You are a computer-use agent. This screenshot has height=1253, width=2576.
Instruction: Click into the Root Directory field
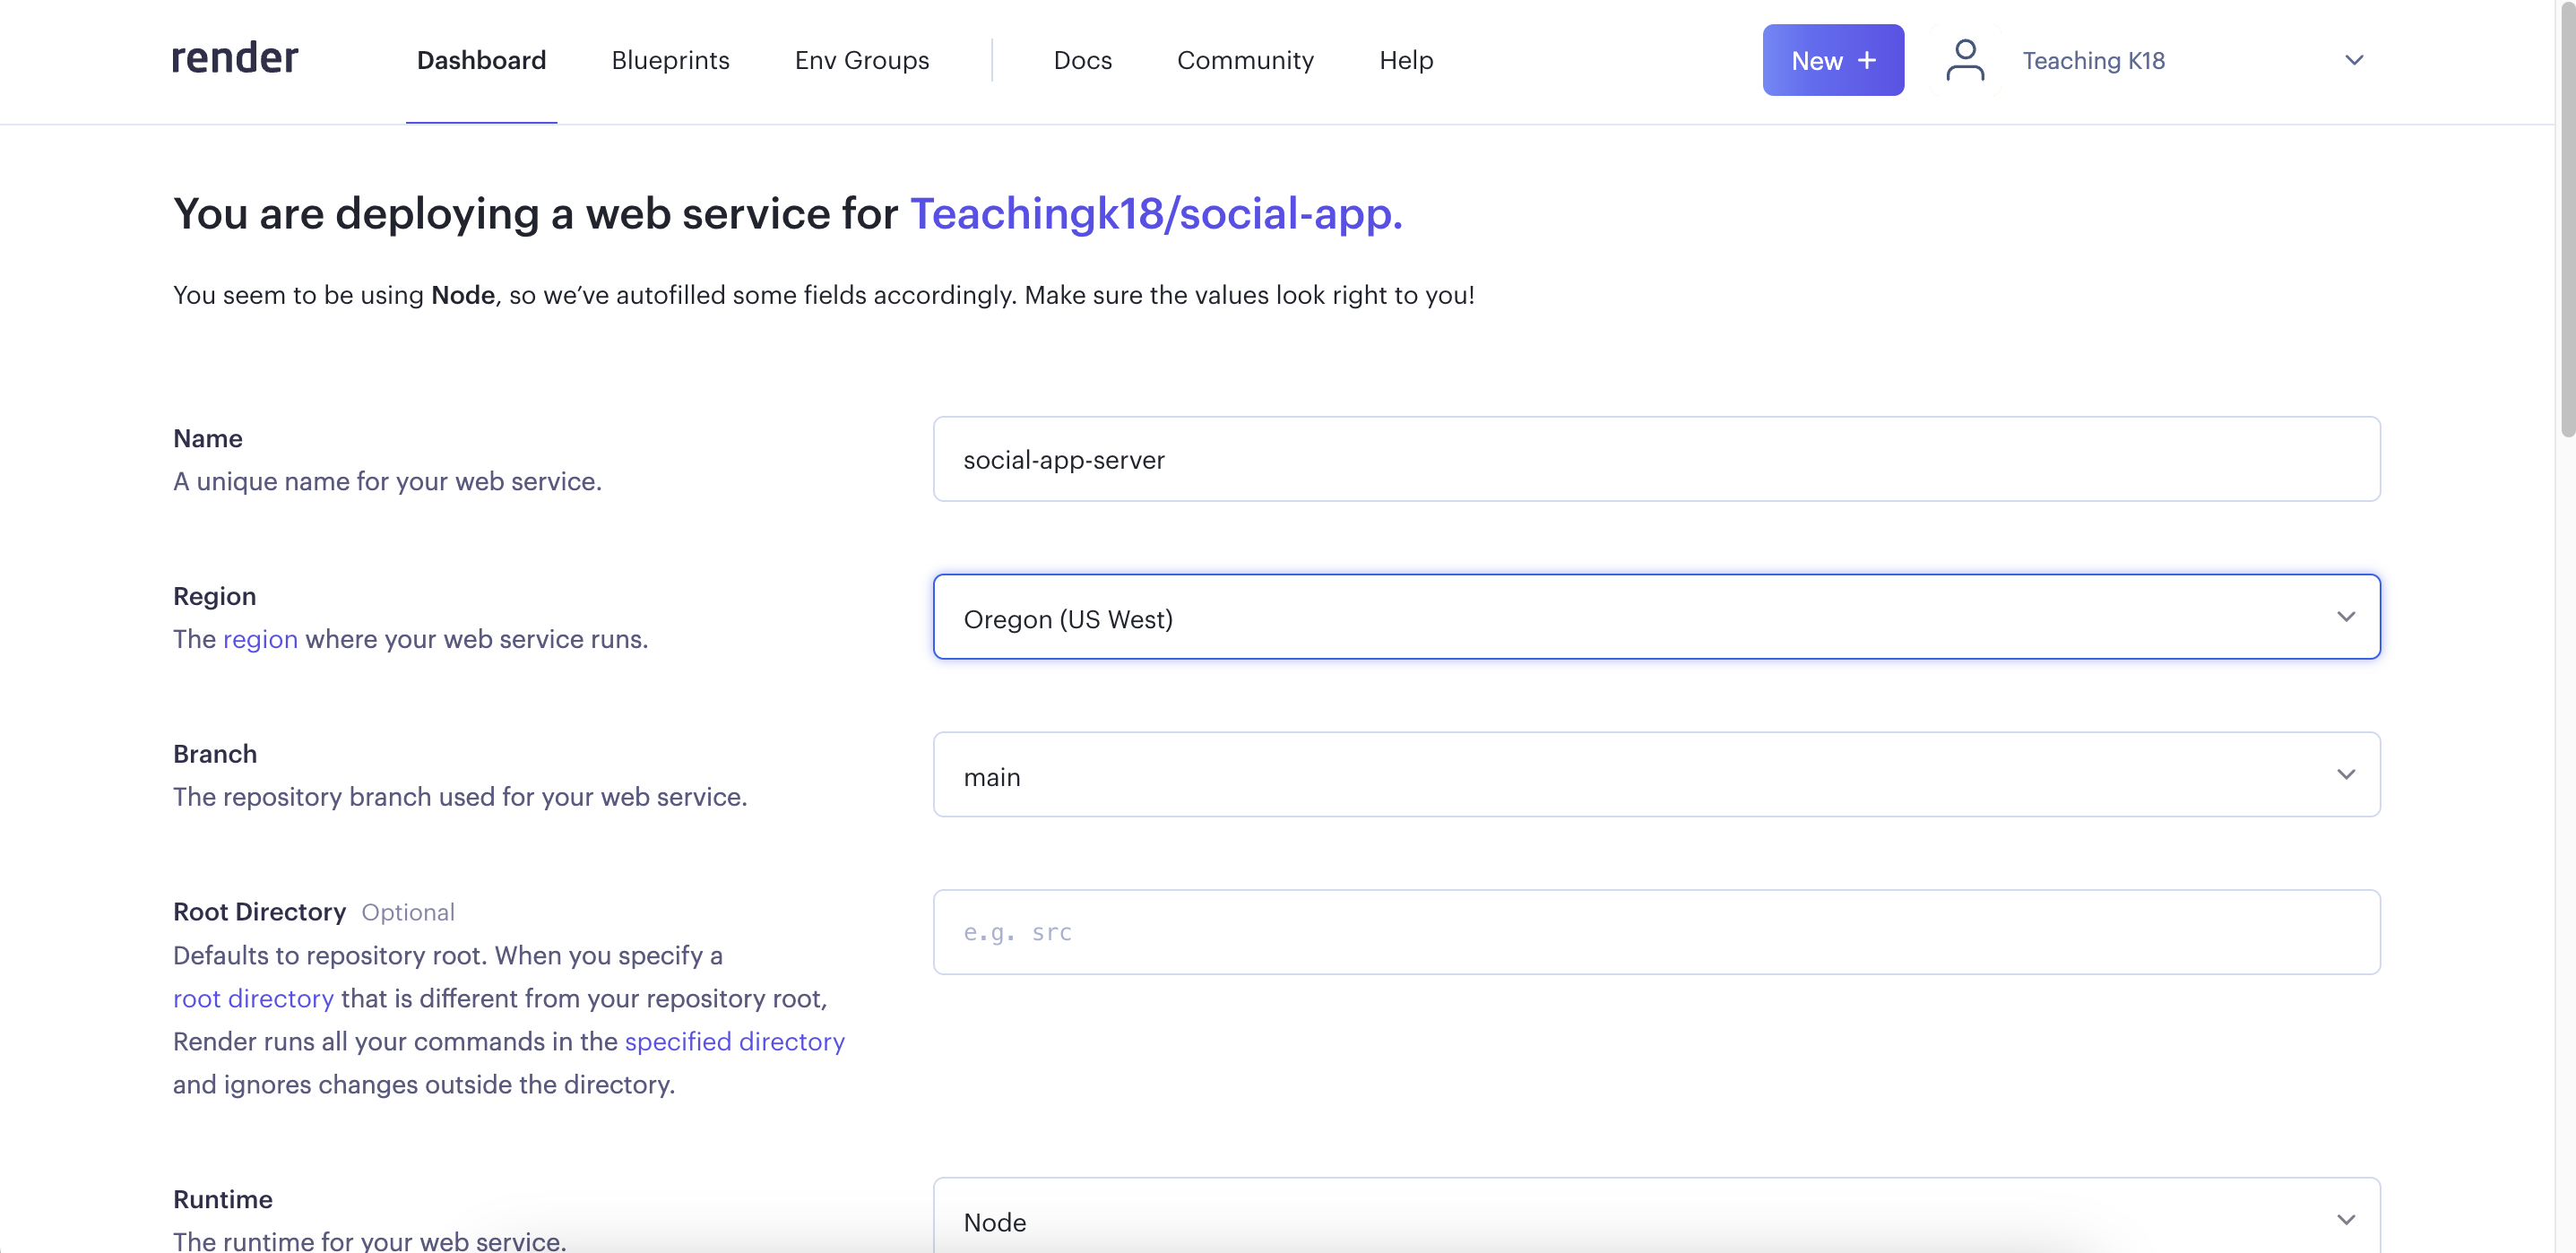(1655, 932)
